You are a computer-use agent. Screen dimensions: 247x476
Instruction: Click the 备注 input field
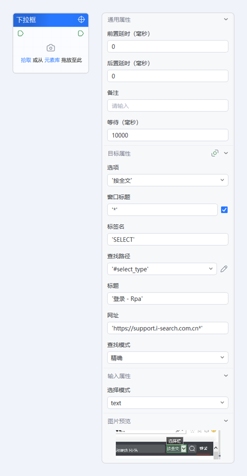pos(167,106)
